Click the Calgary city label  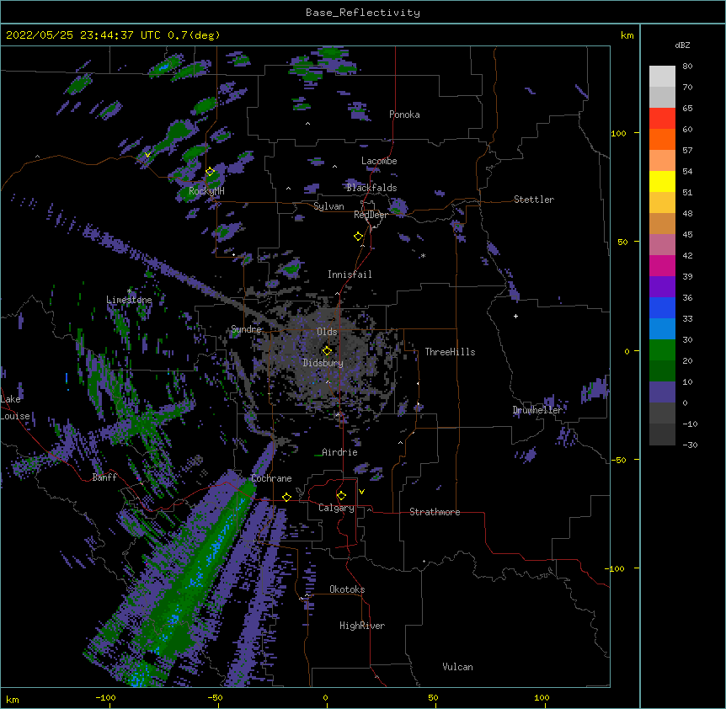[x=336, y=508]
